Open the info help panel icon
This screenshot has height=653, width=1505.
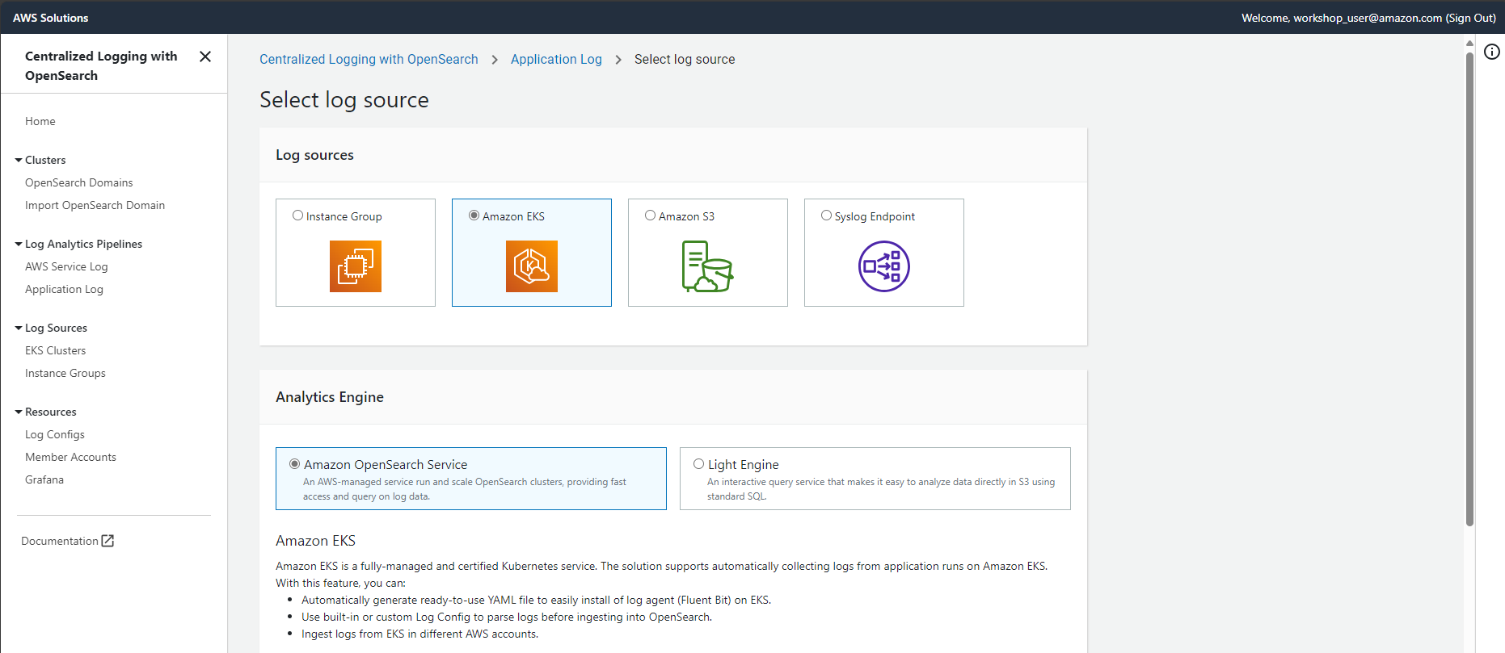tap(1492, 52)
